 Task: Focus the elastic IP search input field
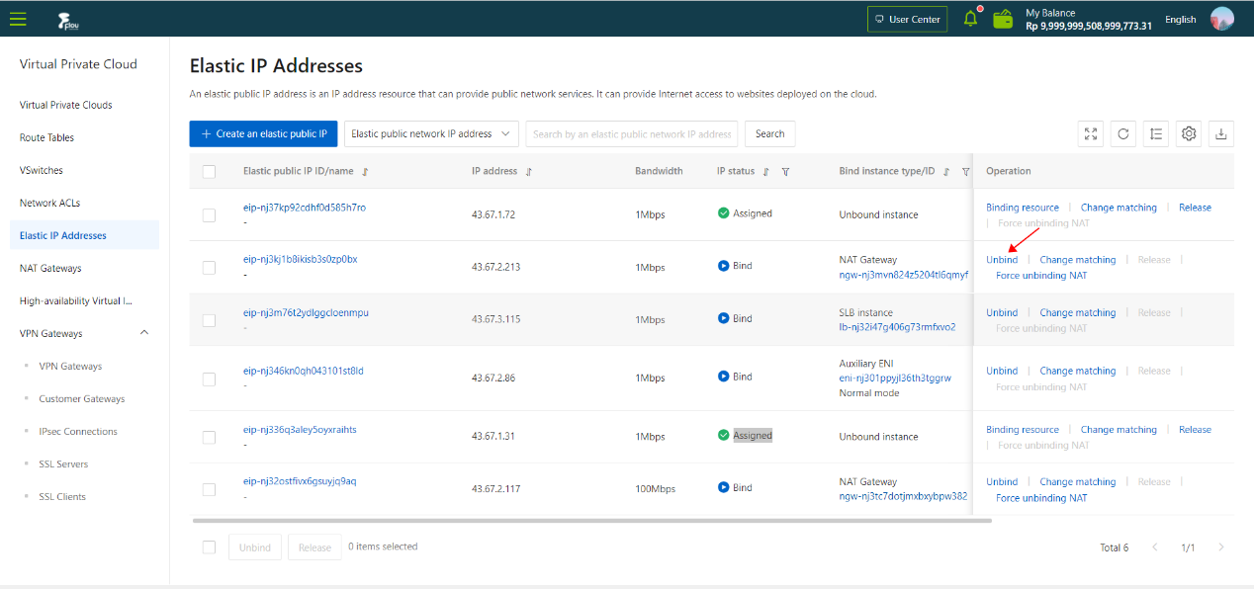coord(632,134)
